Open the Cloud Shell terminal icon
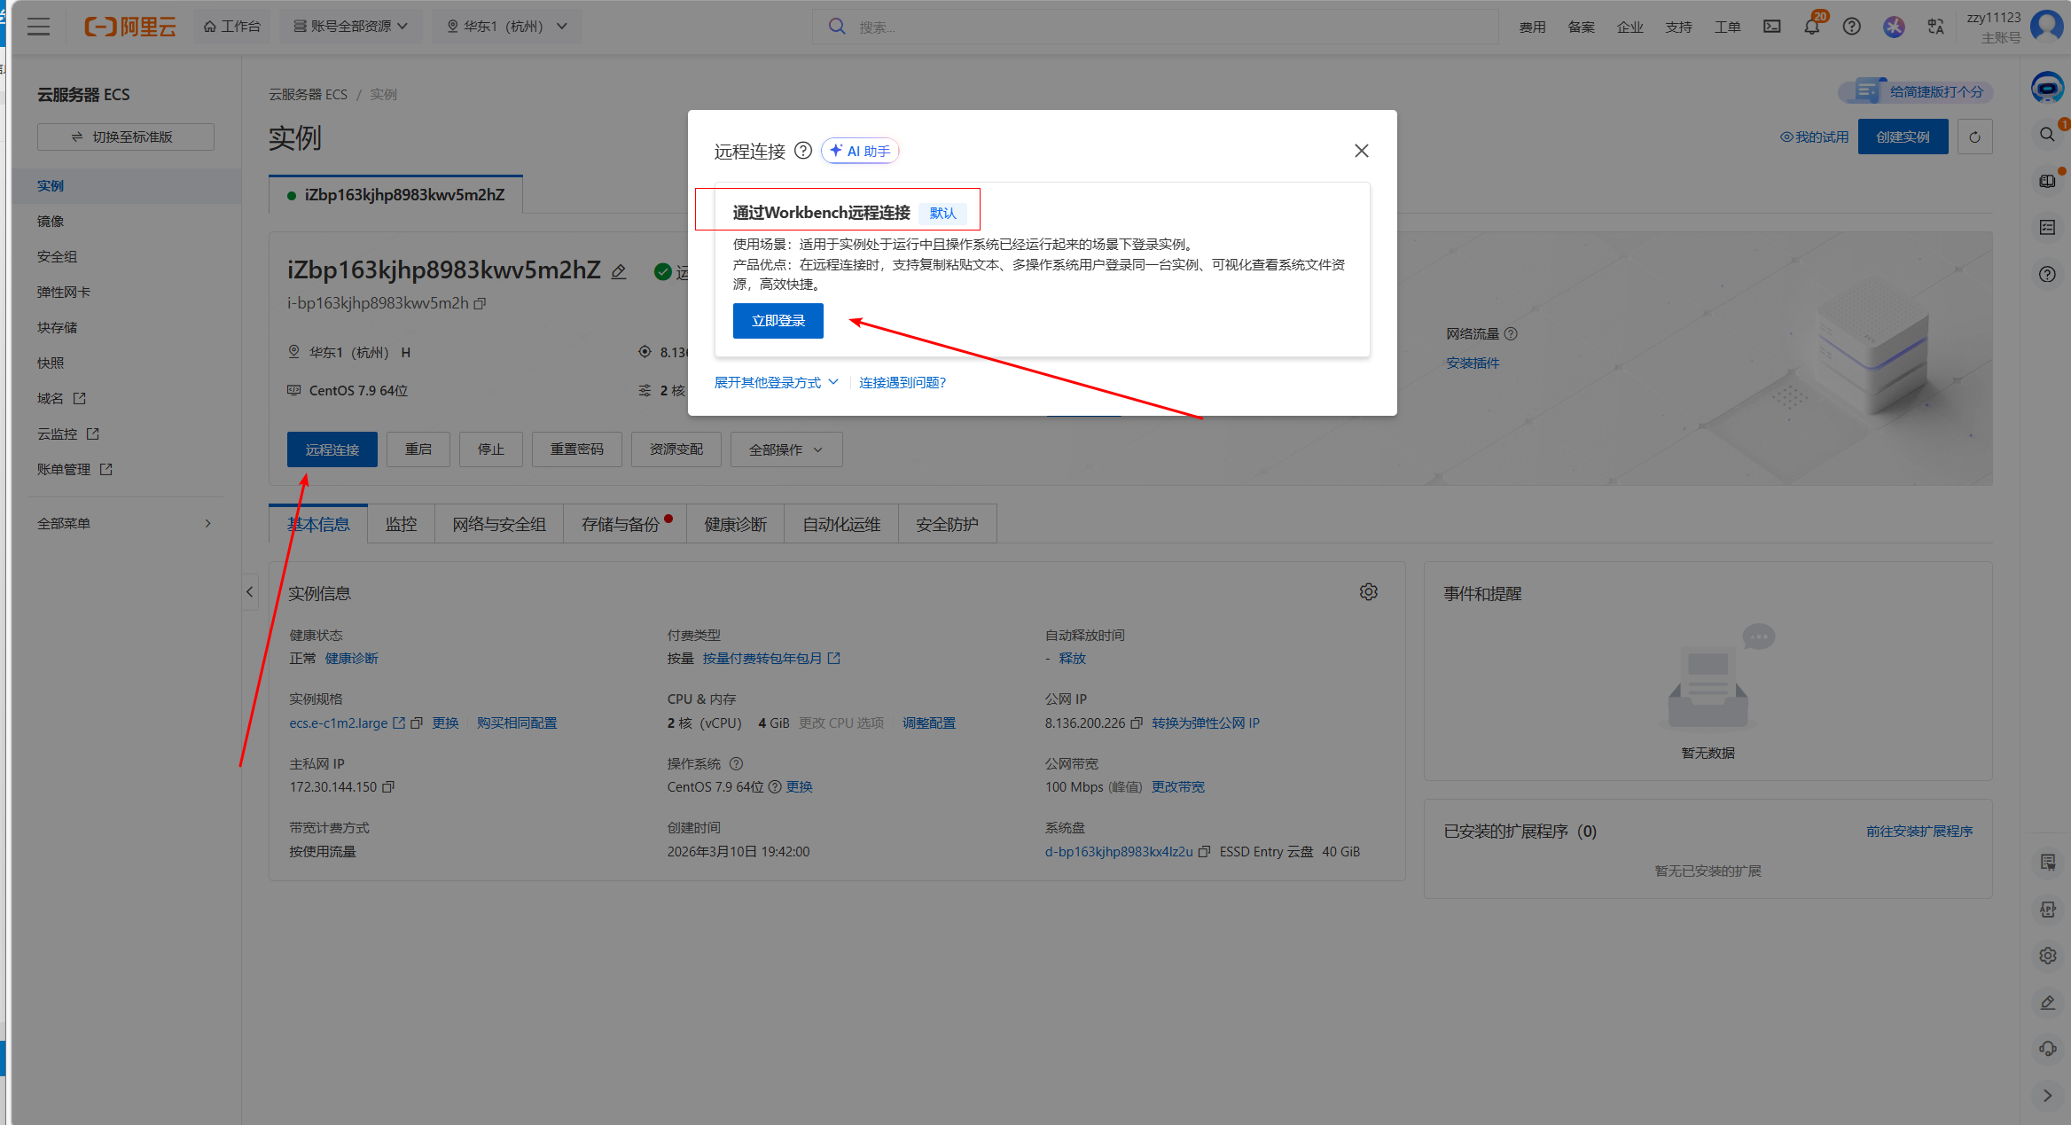This screenshot has width=2071, height=1125. [x=1771, y=27]
